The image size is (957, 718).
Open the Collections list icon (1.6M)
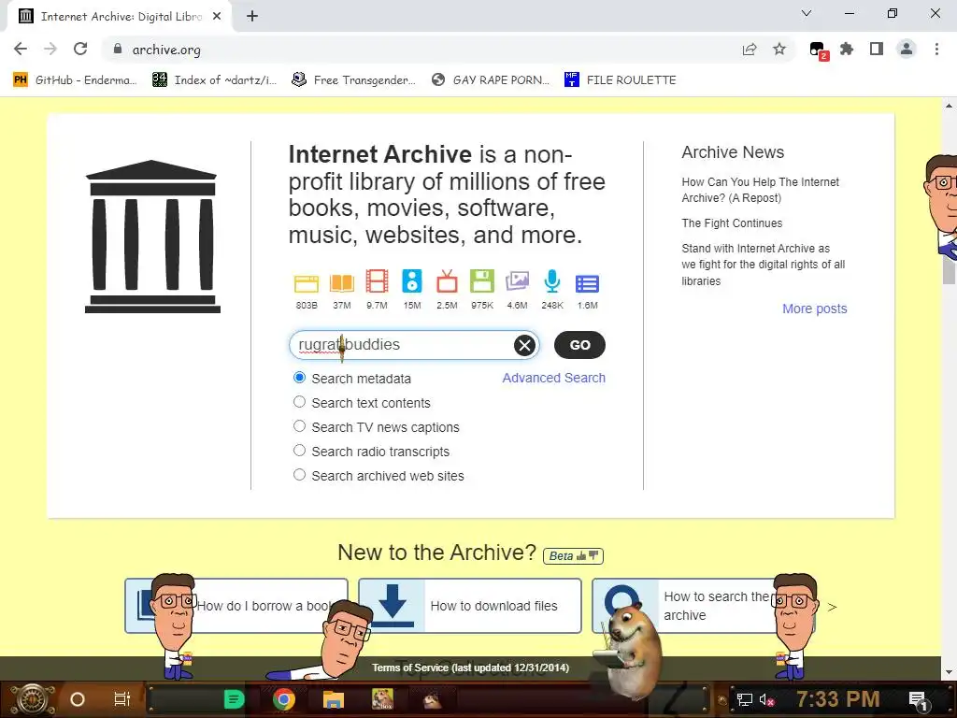587,283
